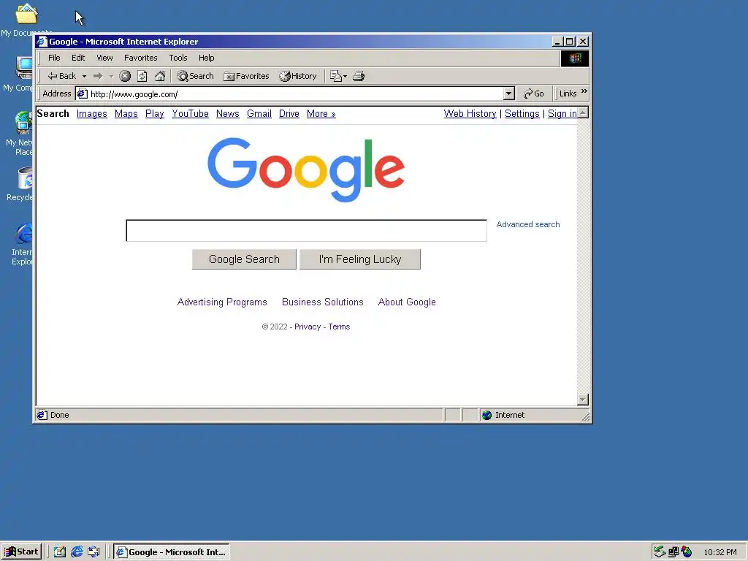This screenshot has height=561, width=748.
Task: Open the Forward button history dropdown arrow
Action: click(111, 76)
